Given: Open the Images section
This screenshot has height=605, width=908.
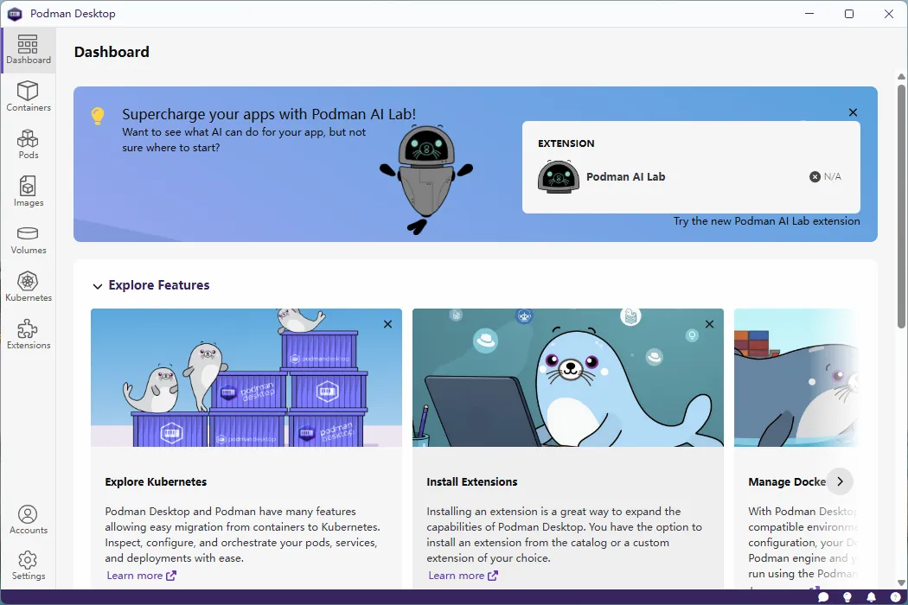Looking at the screenshot, I should pyautogui.click(x=29, y=192).
